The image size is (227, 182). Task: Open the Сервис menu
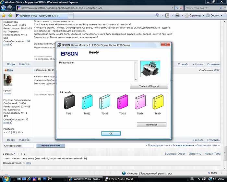coord(214,15)
